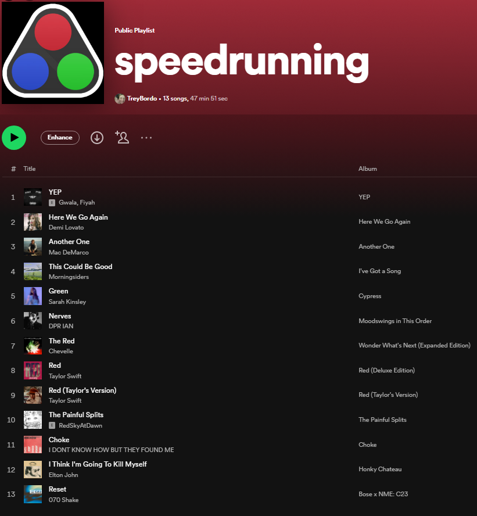Click the # column header

(x=13, y=169)
